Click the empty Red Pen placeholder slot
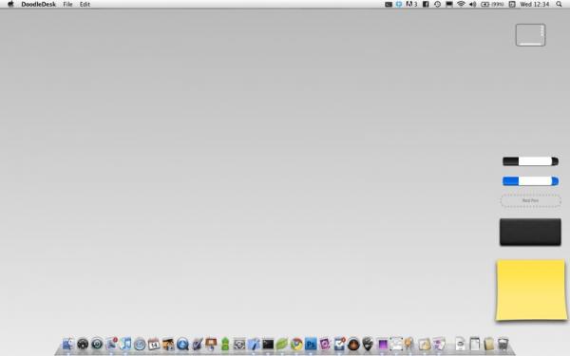The image size is (570, 356). click(530, 200)
